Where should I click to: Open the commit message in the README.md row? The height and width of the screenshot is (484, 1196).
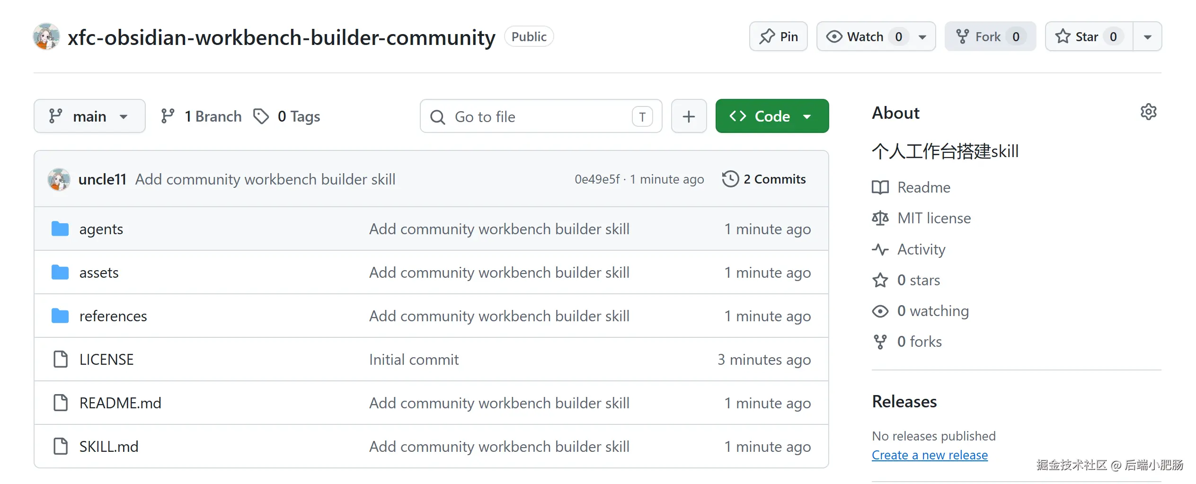[x=499, y=403]
